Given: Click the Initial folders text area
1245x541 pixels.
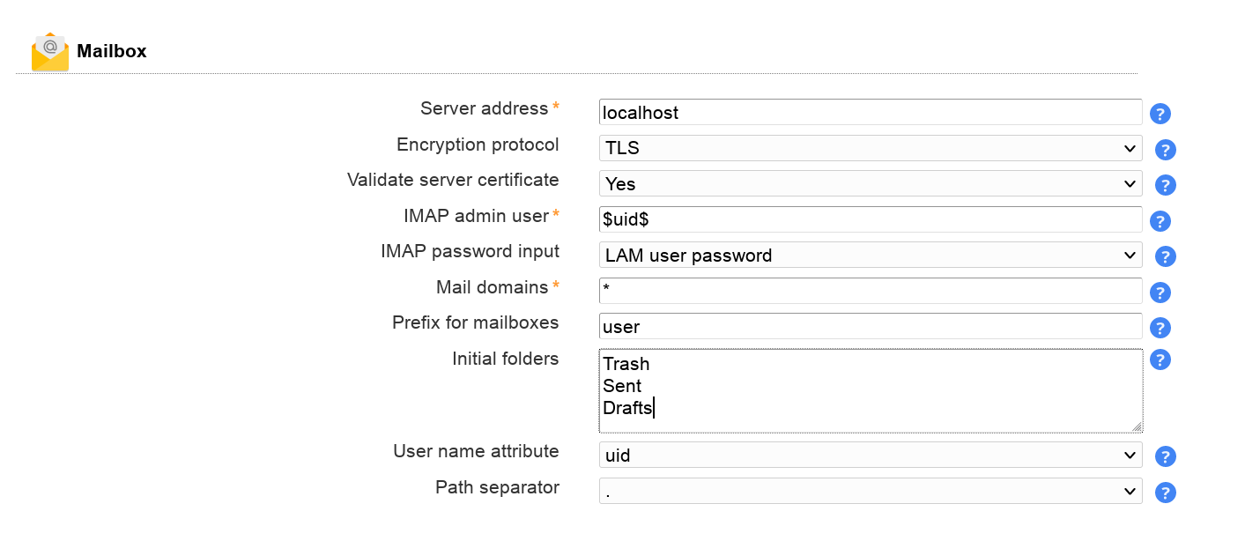Looking at the screenshot, I should click(x=870, y=390).
